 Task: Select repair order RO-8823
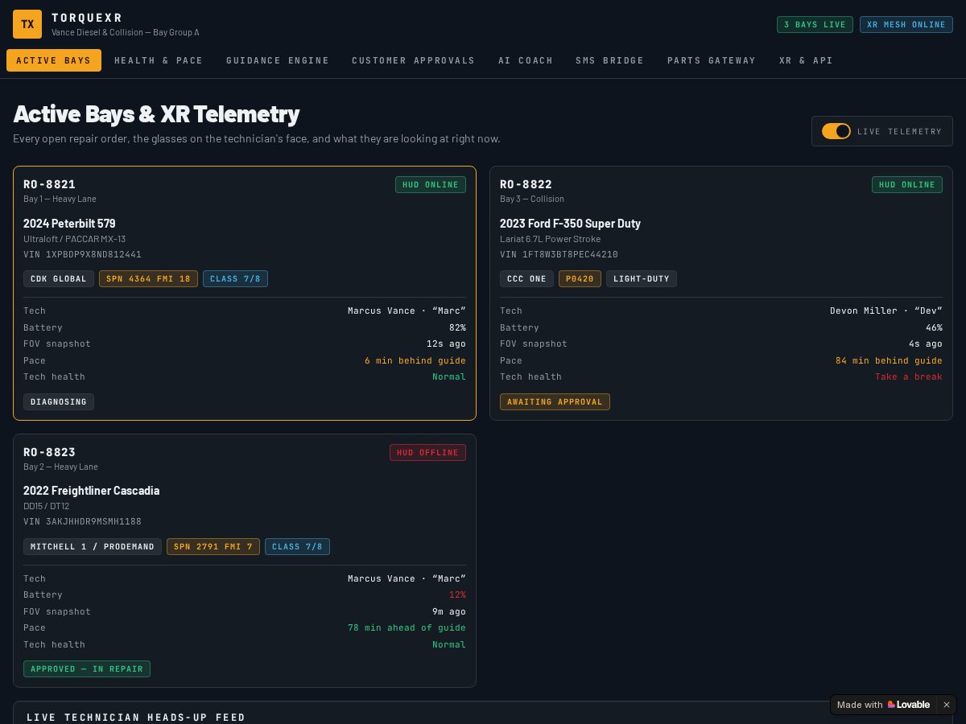click(245, 561)
